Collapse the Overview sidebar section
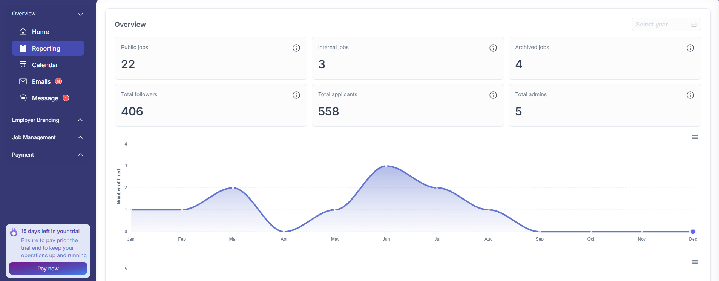This screenshot has width=719, height=281. point(80,14)
